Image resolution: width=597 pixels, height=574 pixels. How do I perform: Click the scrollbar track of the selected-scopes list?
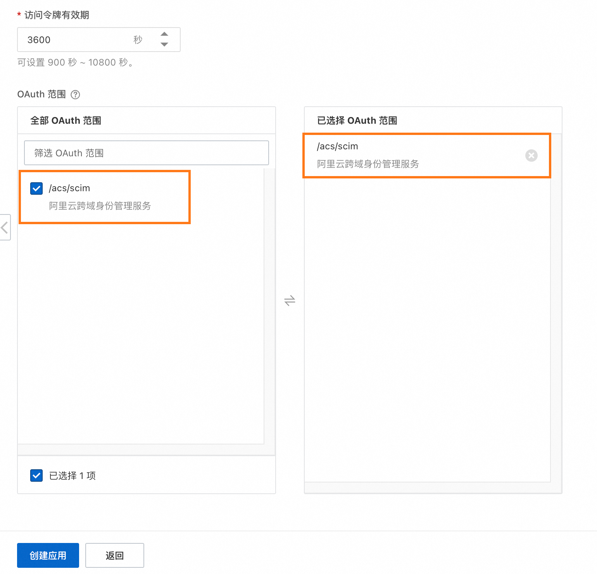point(556,310)
